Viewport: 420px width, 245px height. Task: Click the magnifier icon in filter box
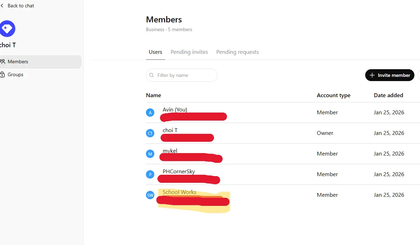pyautogui.click(x=152, y=75)
